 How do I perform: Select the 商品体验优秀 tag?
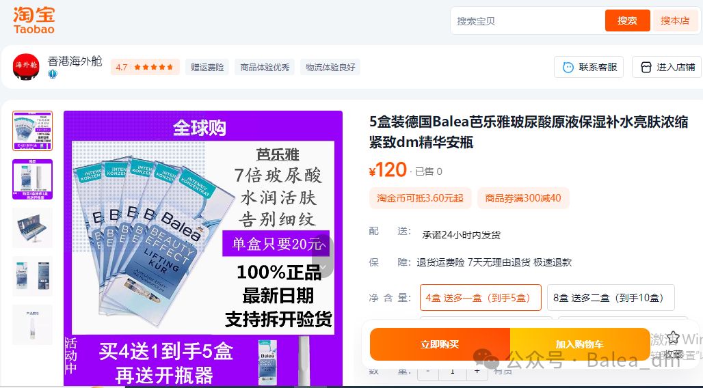coord(265,67)
